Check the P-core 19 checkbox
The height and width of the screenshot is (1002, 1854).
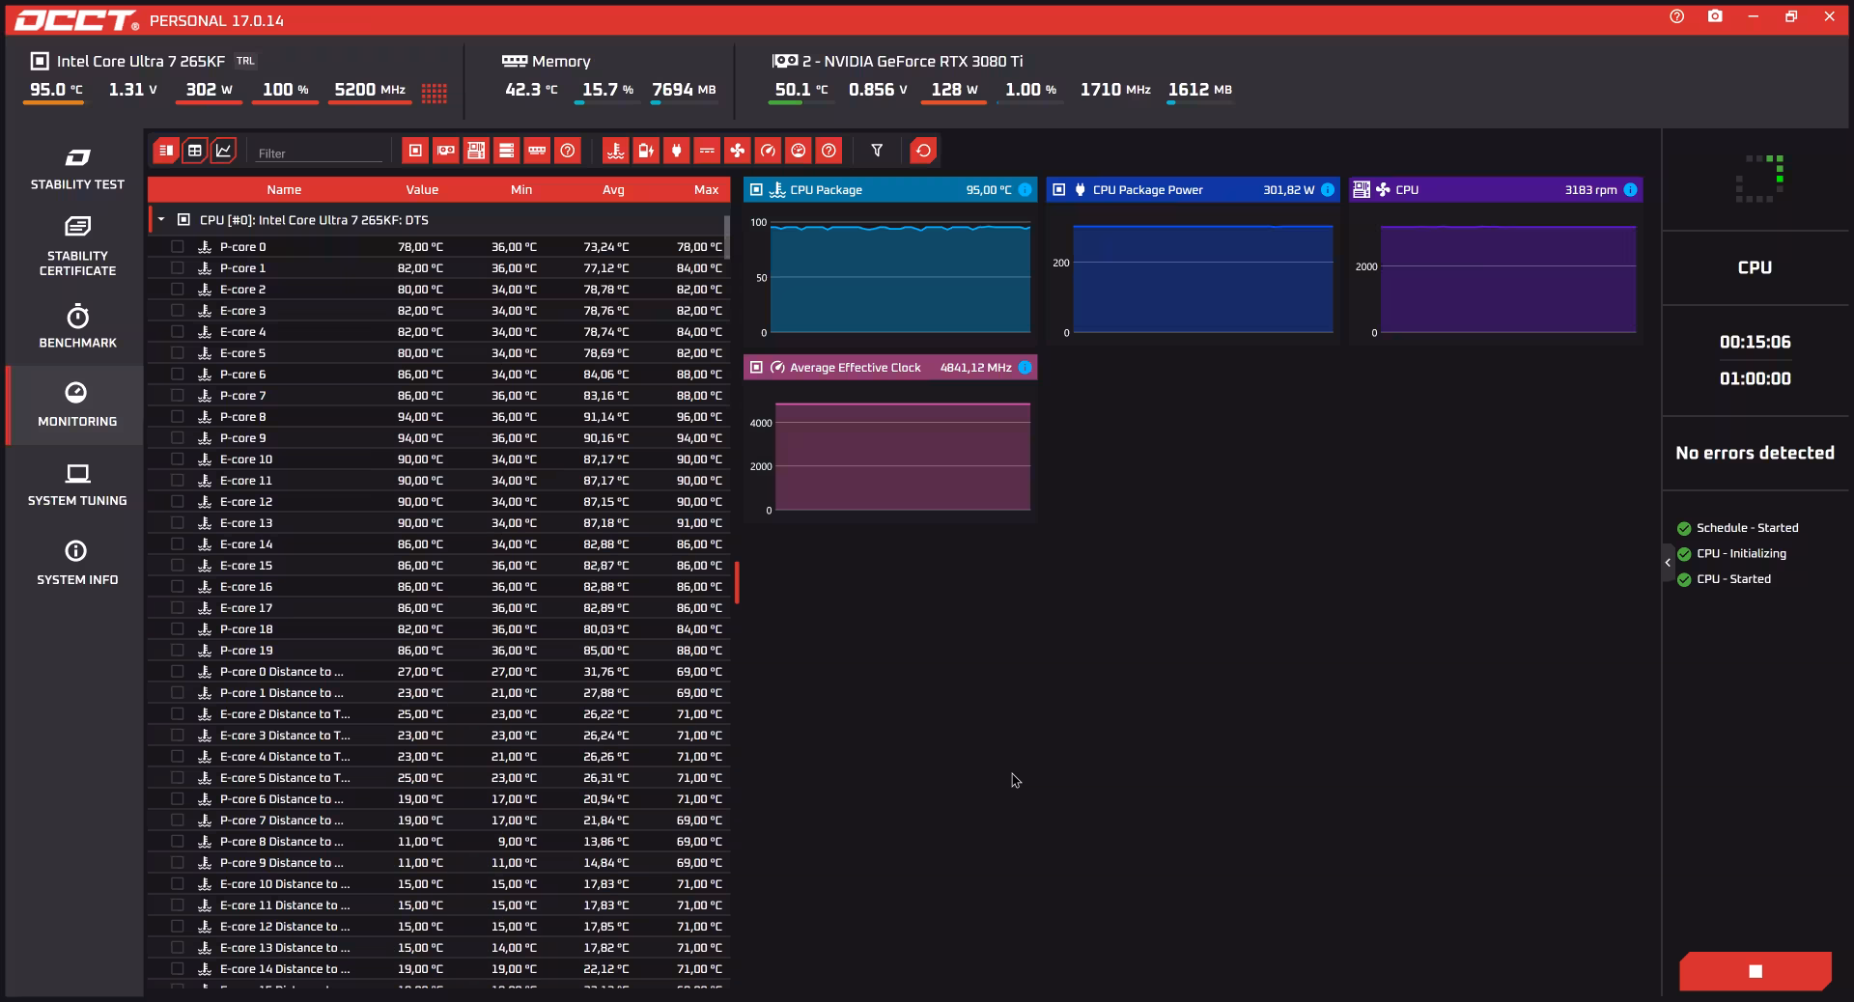pyautogui.click(x=178, y=651)
